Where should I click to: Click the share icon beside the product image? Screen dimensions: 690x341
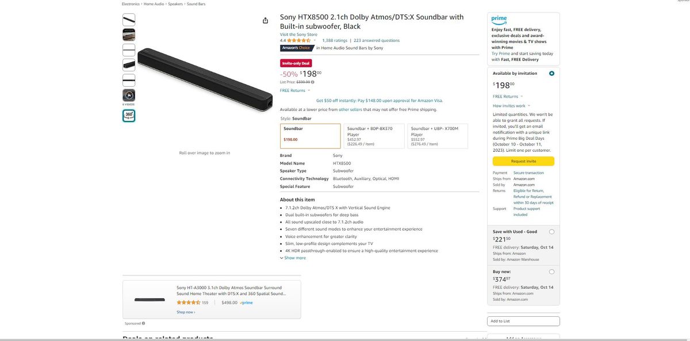coord(264,20)
